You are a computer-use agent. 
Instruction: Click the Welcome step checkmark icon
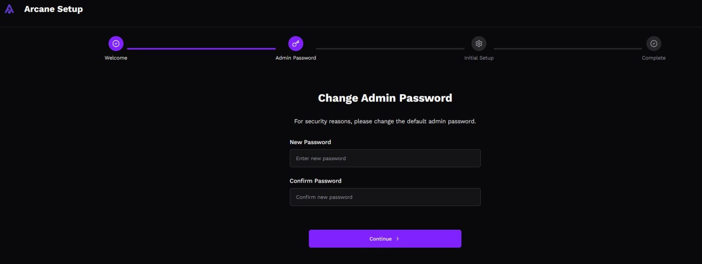(x=116, y=44)
